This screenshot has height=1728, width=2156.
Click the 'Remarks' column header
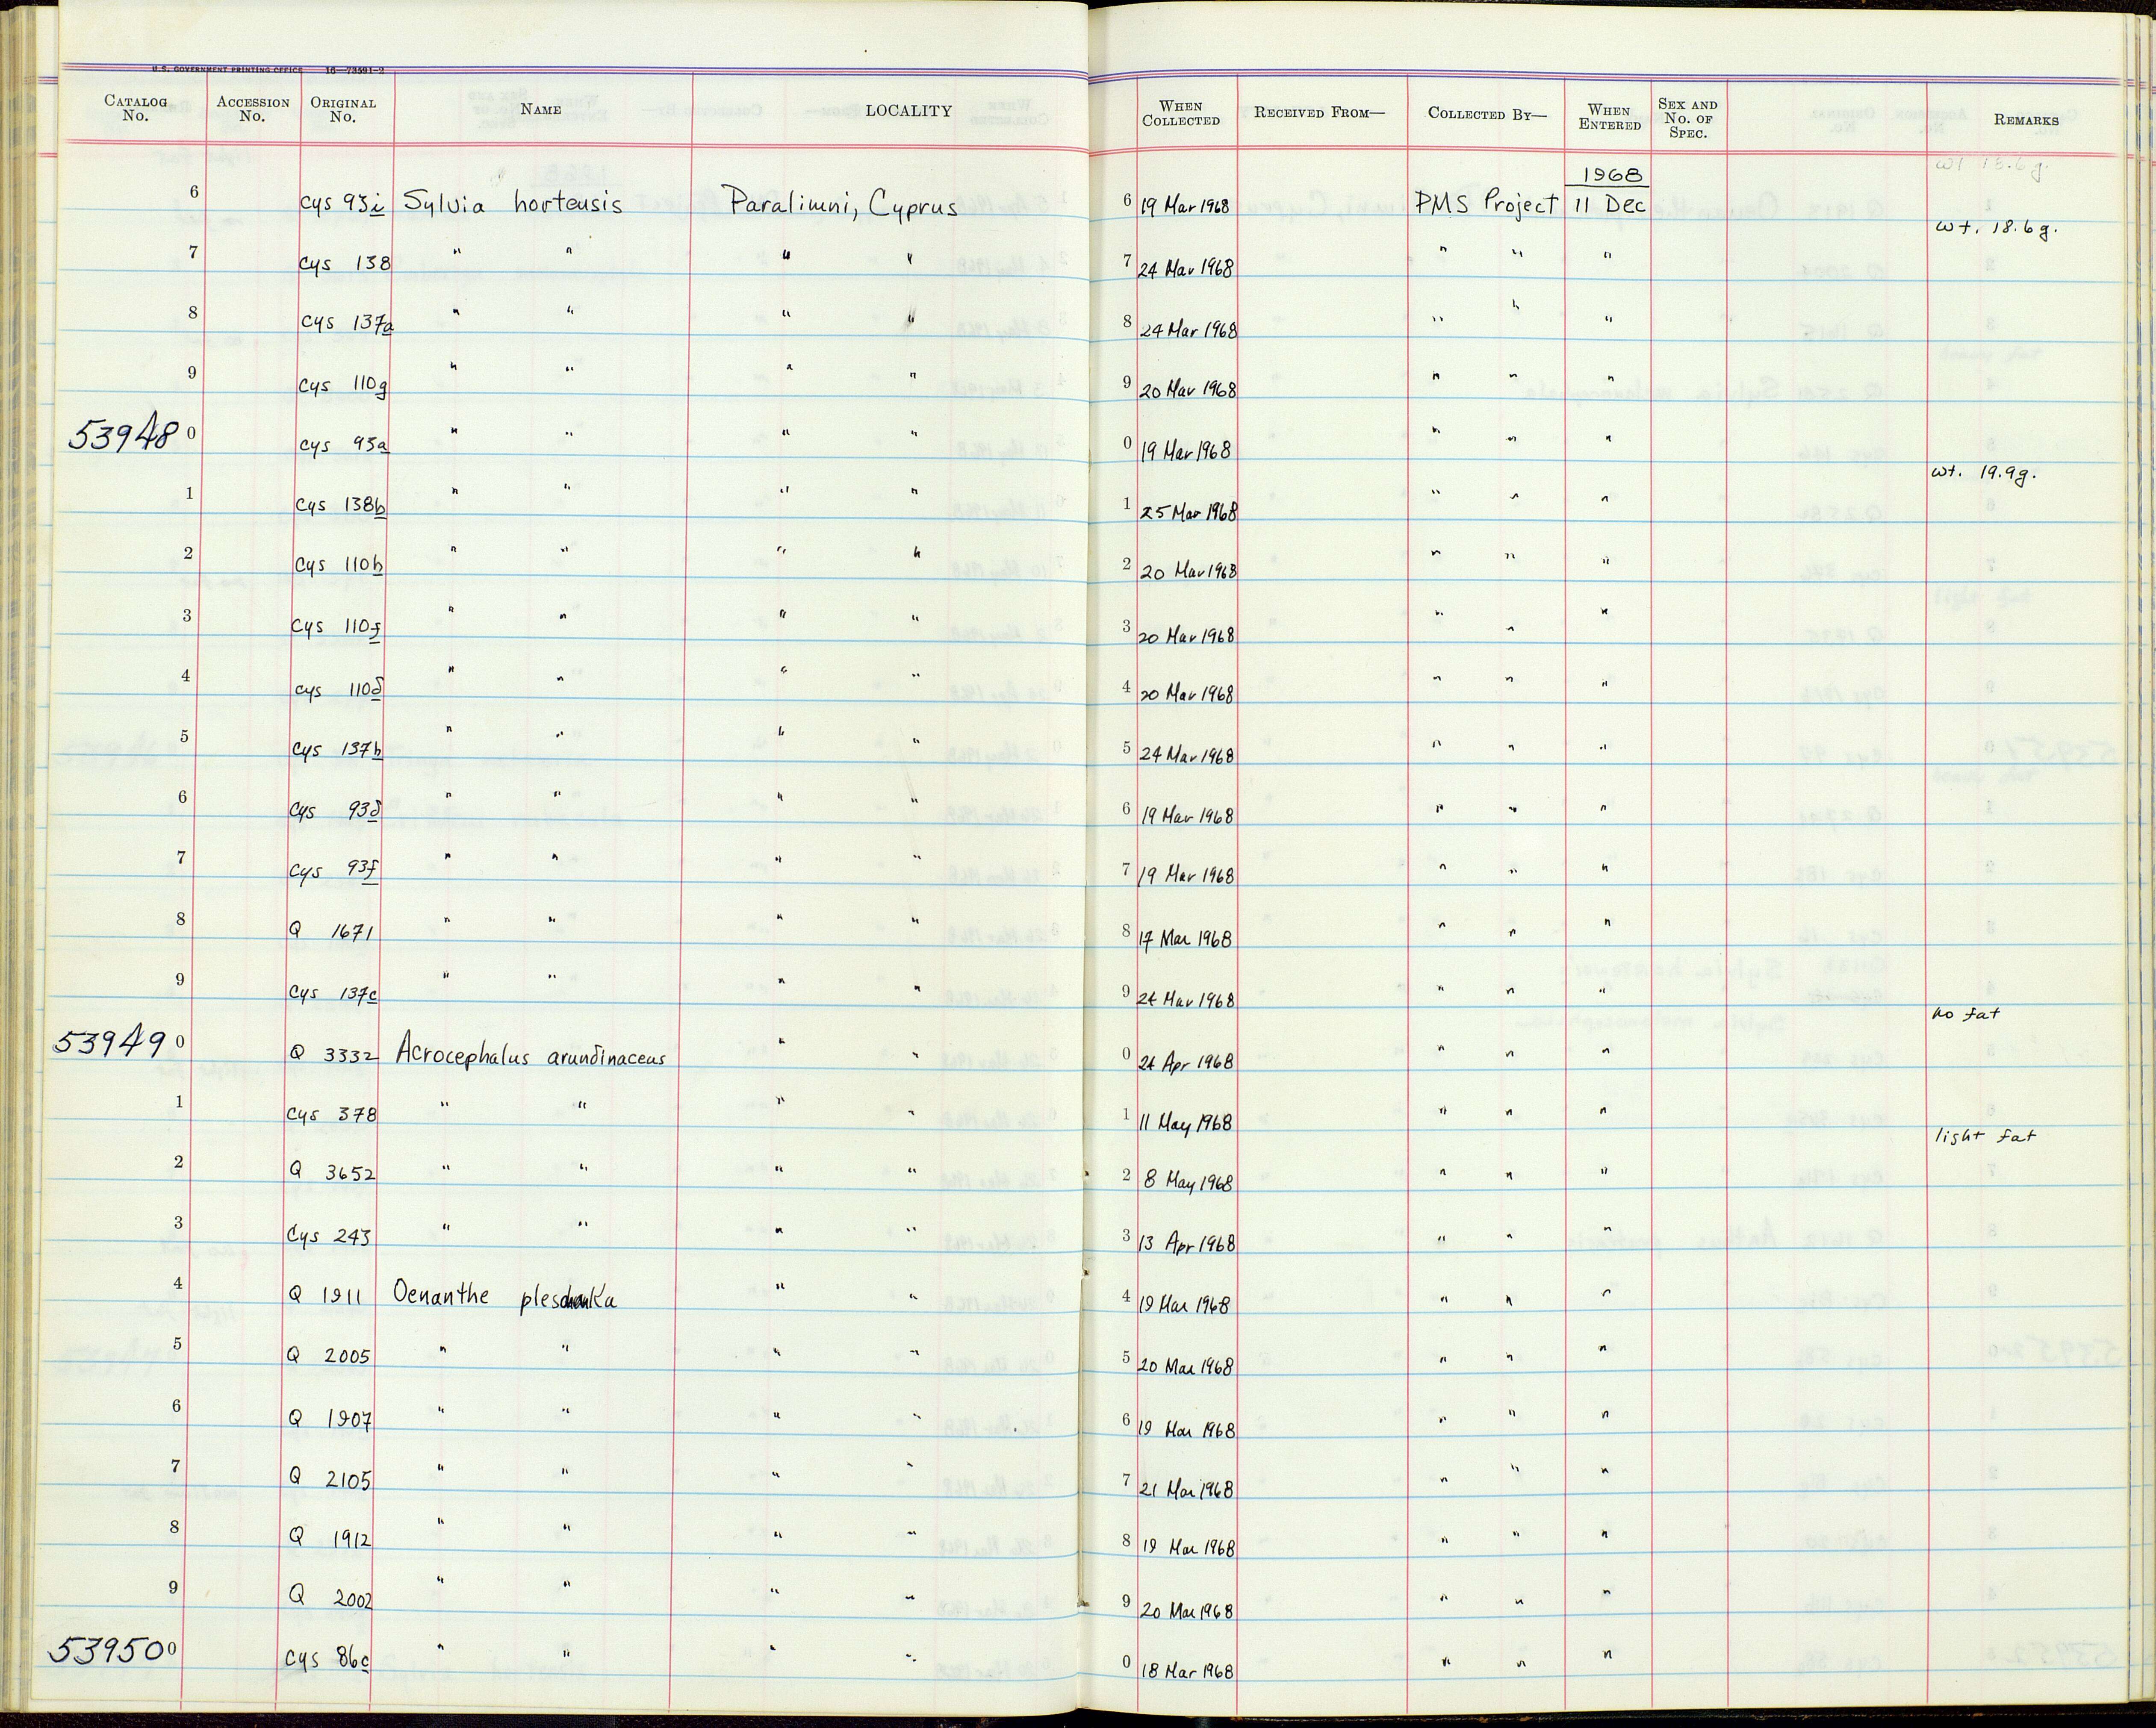[2026, 120]
